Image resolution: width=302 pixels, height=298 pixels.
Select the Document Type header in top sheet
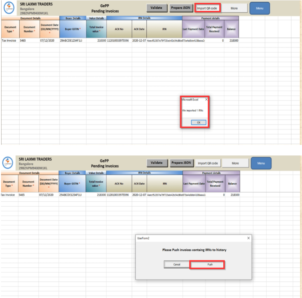[x=10, y=29]
